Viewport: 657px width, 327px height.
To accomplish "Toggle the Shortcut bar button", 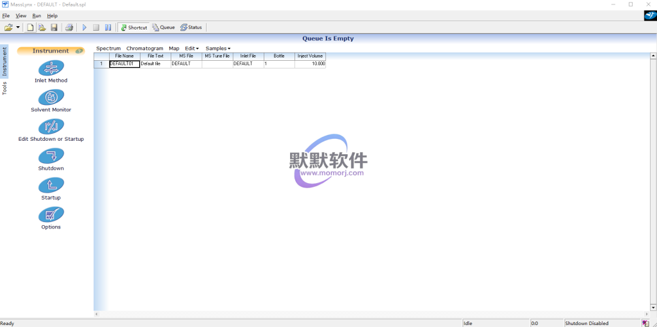I will click(x=134, y=28).
